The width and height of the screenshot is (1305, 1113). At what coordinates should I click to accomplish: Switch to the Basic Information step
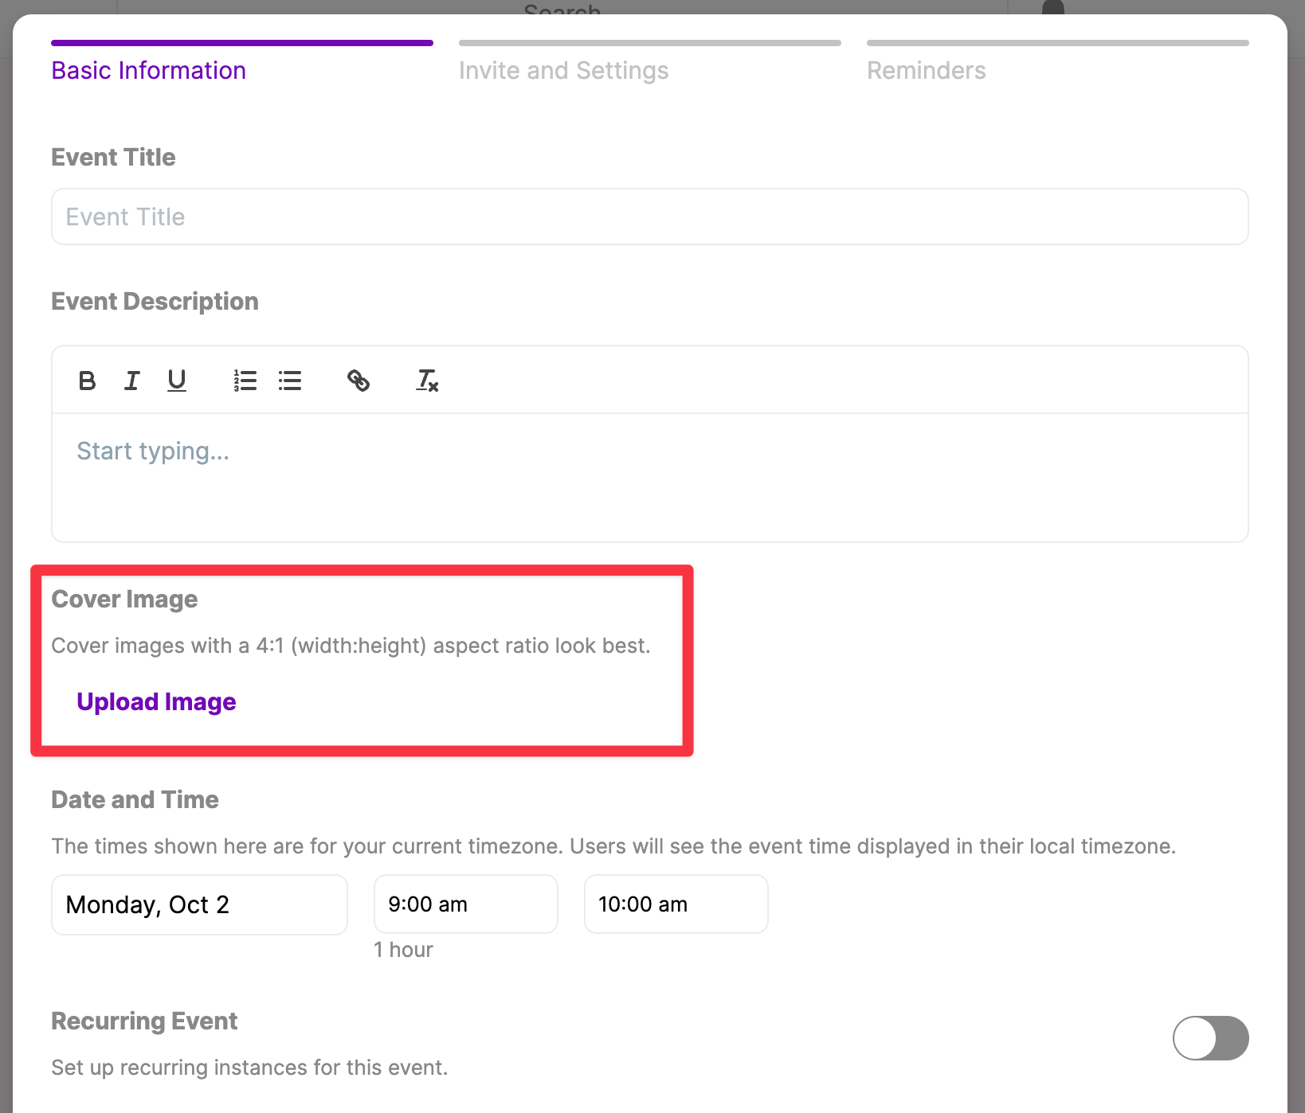click(242, 62)
